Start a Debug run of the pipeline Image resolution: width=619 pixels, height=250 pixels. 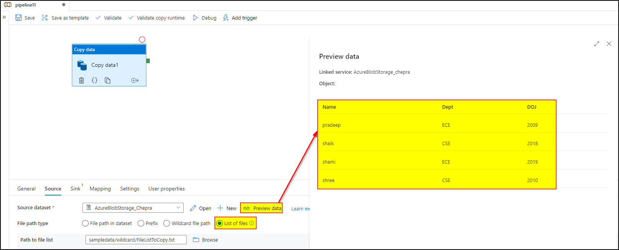click(x=204, y=18)
